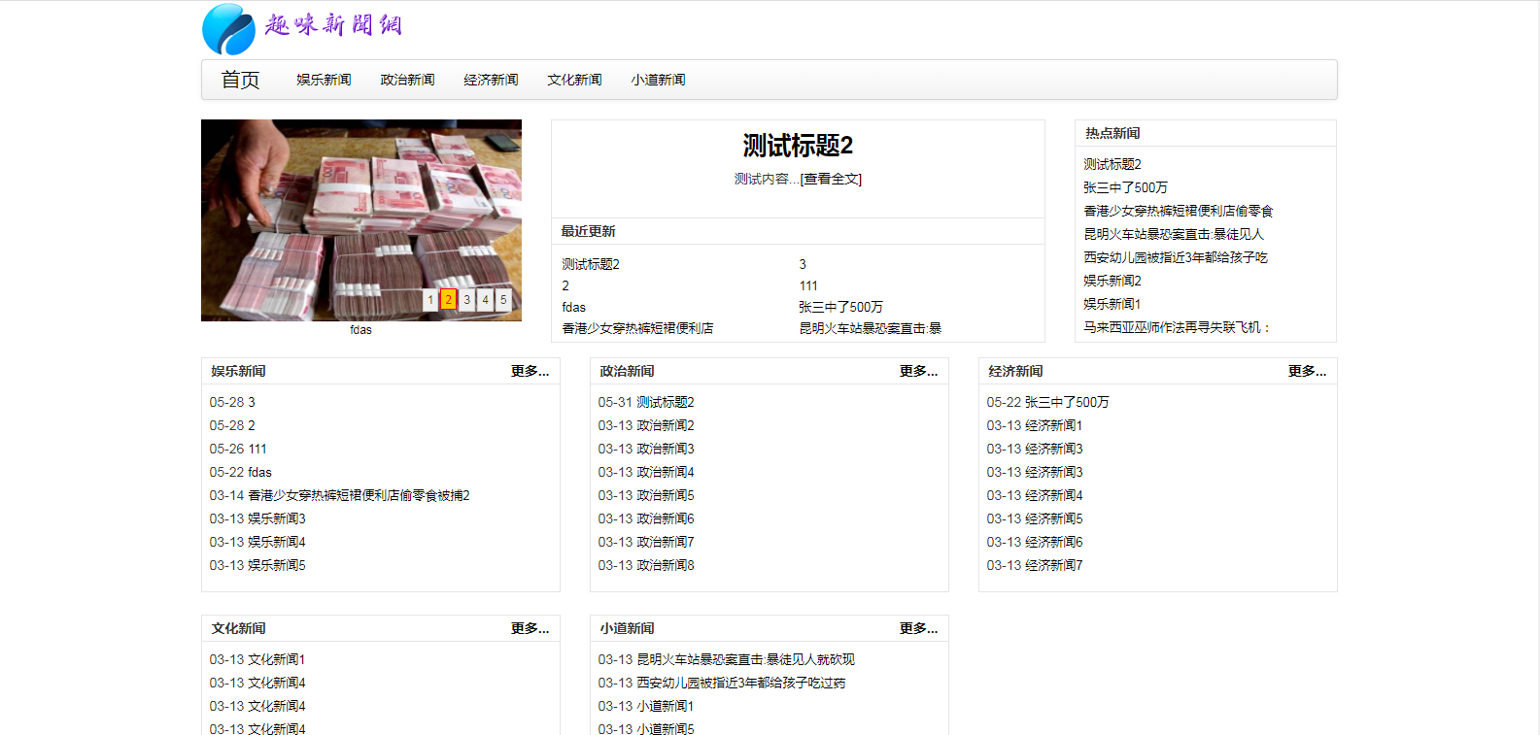The height and width of the screenshot is (735, 1540).
Task: Click the [查看全文] read more link
Action: pos(831,179)
